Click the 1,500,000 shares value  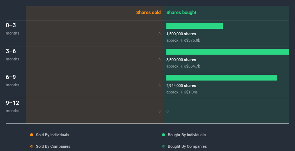[x=181, y=34]
